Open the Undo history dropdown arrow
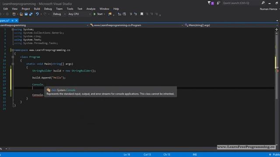This screenshot has width=280, height=157. pos(41,14)
